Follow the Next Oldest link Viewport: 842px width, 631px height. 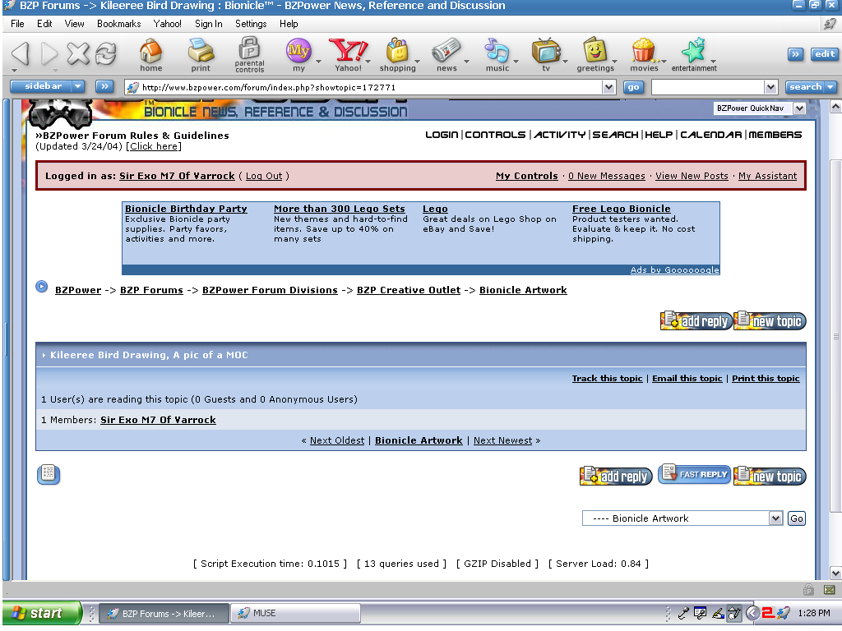tap(336, 440)
